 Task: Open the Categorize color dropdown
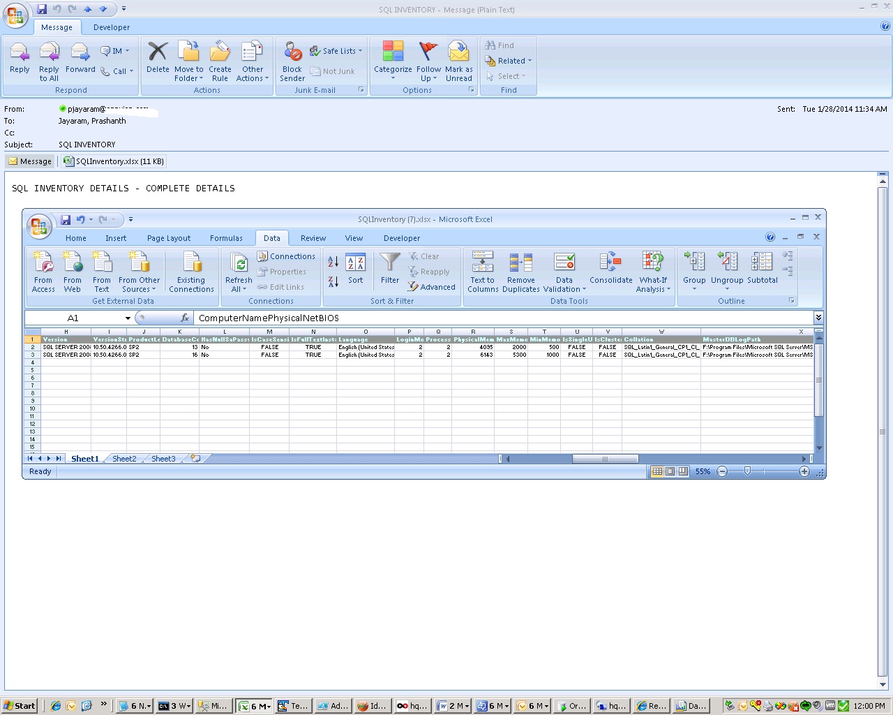click(x=393, y=60)
